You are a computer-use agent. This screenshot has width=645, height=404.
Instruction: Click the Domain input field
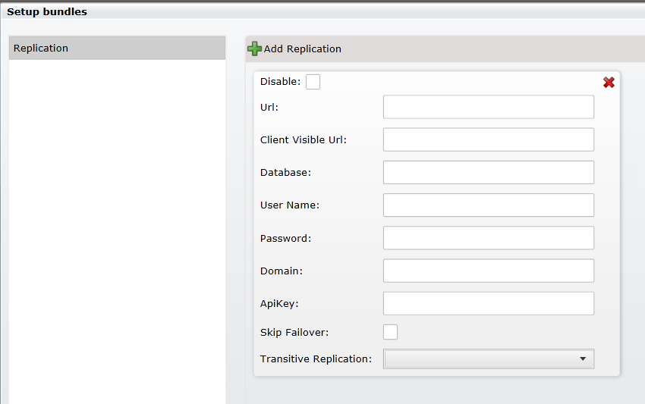click(488, 271)
